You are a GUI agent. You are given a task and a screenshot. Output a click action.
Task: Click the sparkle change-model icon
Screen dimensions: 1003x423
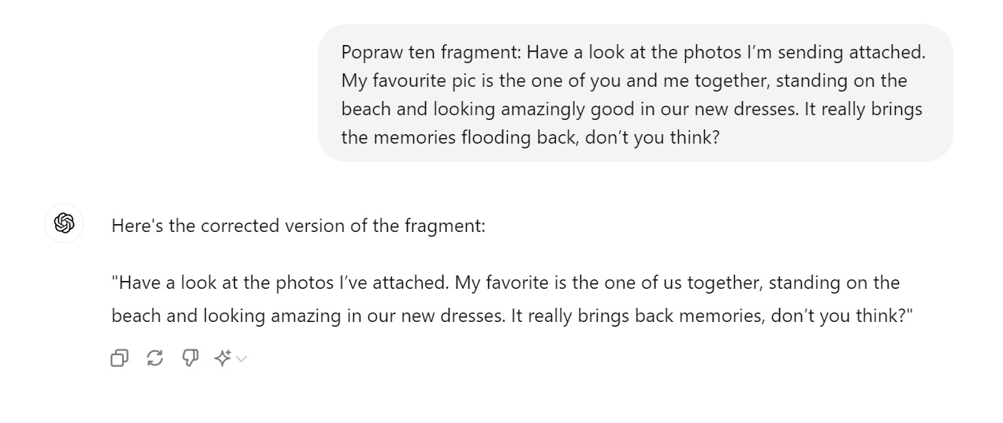222,358
